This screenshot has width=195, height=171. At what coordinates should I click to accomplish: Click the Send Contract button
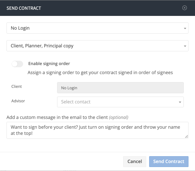coord(169,162)
